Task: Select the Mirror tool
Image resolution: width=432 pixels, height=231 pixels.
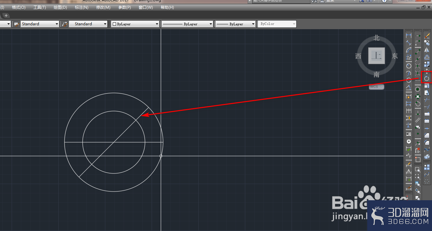Action: [x=427, y=50]
